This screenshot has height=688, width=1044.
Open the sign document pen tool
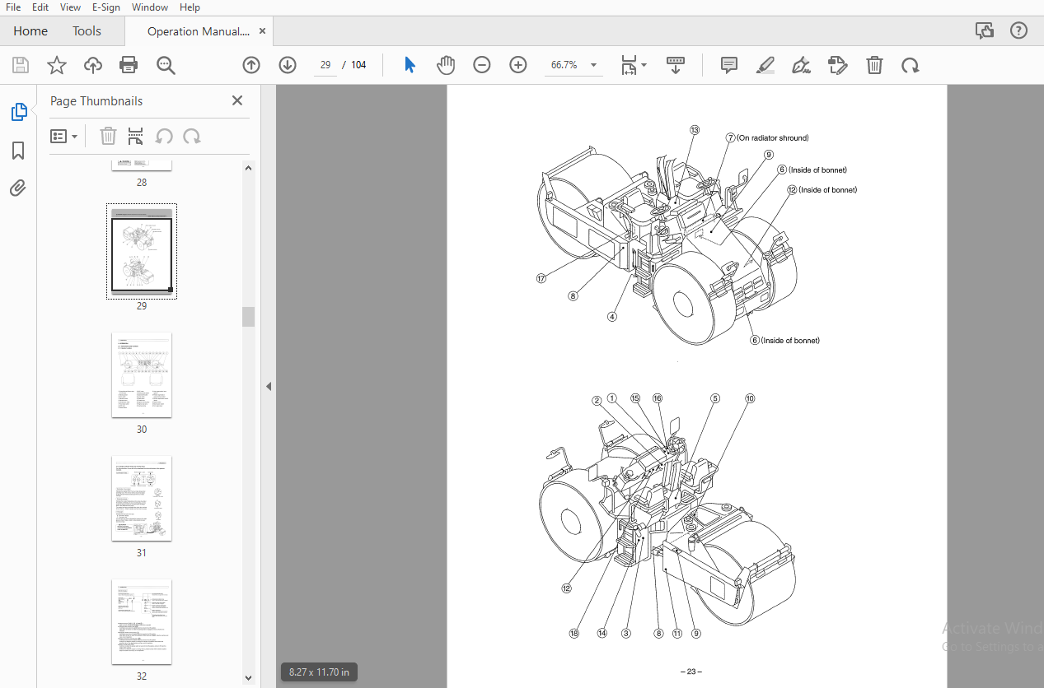click(x=801, y=65)
